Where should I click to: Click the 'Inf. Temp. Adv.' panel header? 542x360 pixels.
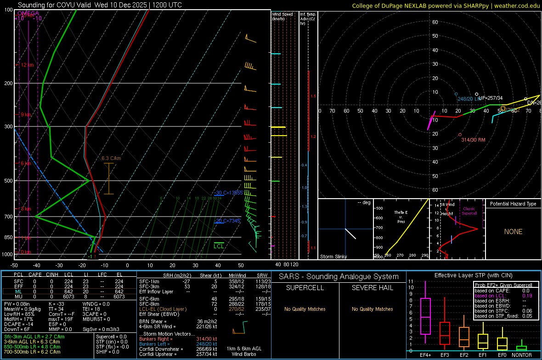point(308,19)
